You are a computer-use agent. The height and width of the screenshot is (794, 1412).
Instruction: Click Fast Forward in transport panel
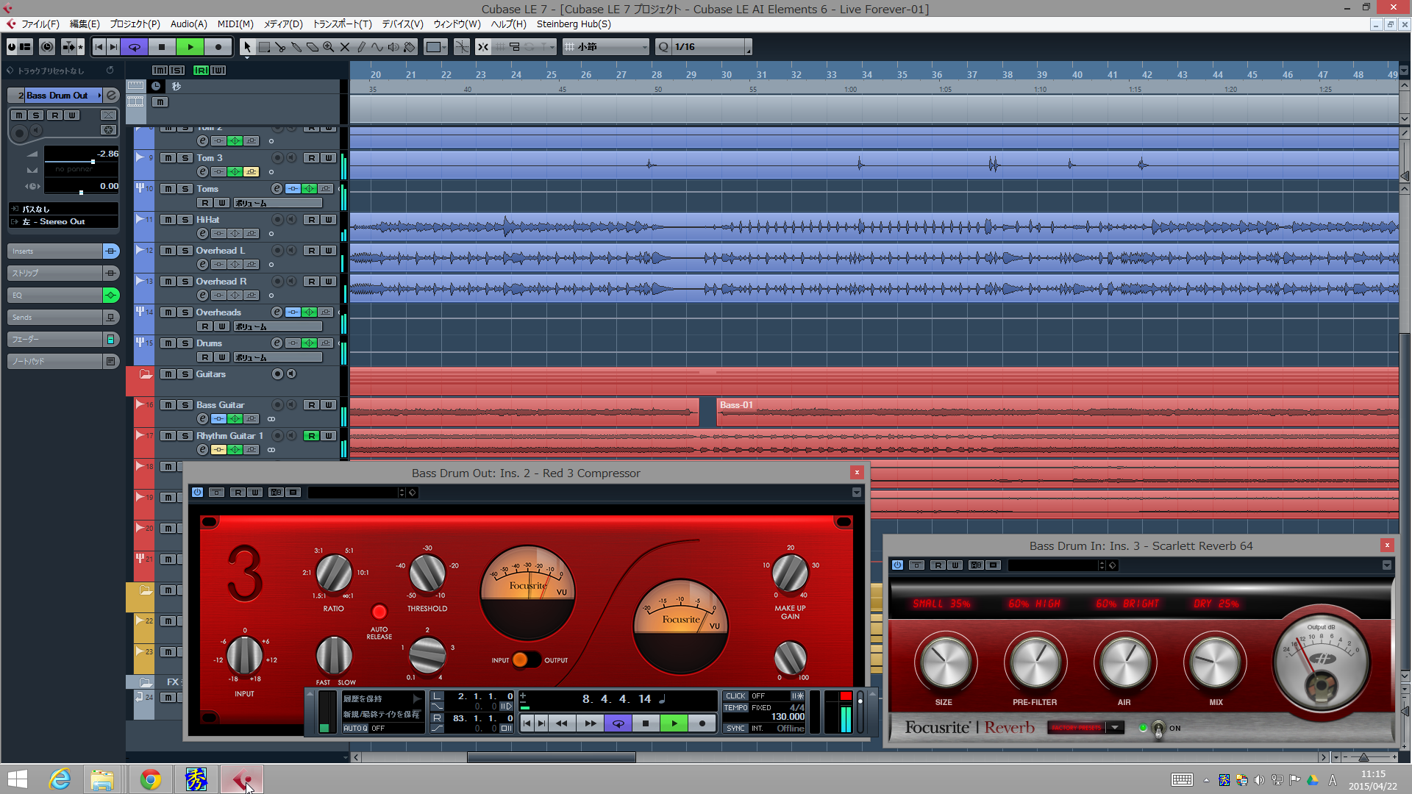click(x=590, y=723)
